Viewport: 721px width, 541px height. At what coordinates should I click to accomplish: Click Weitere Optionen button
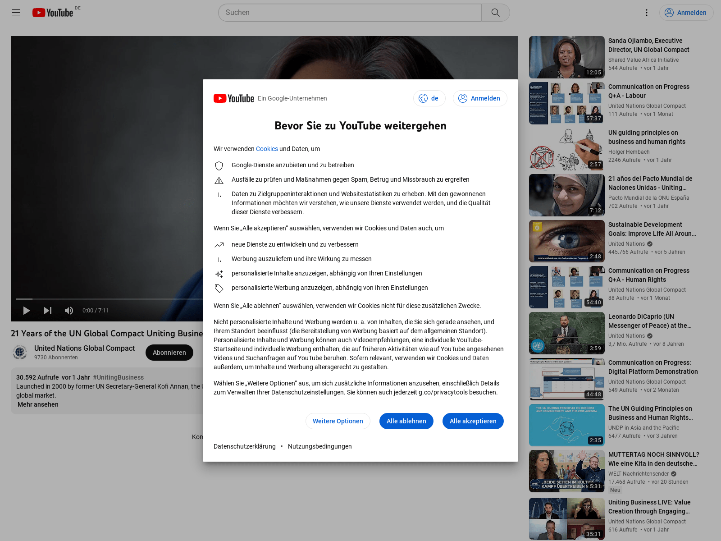pyautogui.click(x=338, y=421)
